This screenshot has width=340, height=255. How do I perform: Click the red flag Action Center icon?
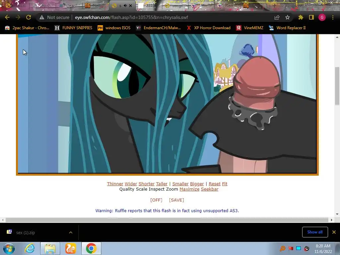click(291, 248)
